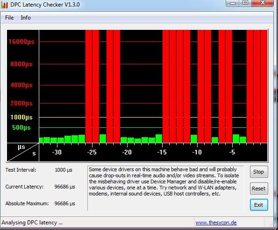Image resolution: width=278 pixels, height=230 pixels.
Task: Click the driver warning message text box
Action: click(165, 188)
